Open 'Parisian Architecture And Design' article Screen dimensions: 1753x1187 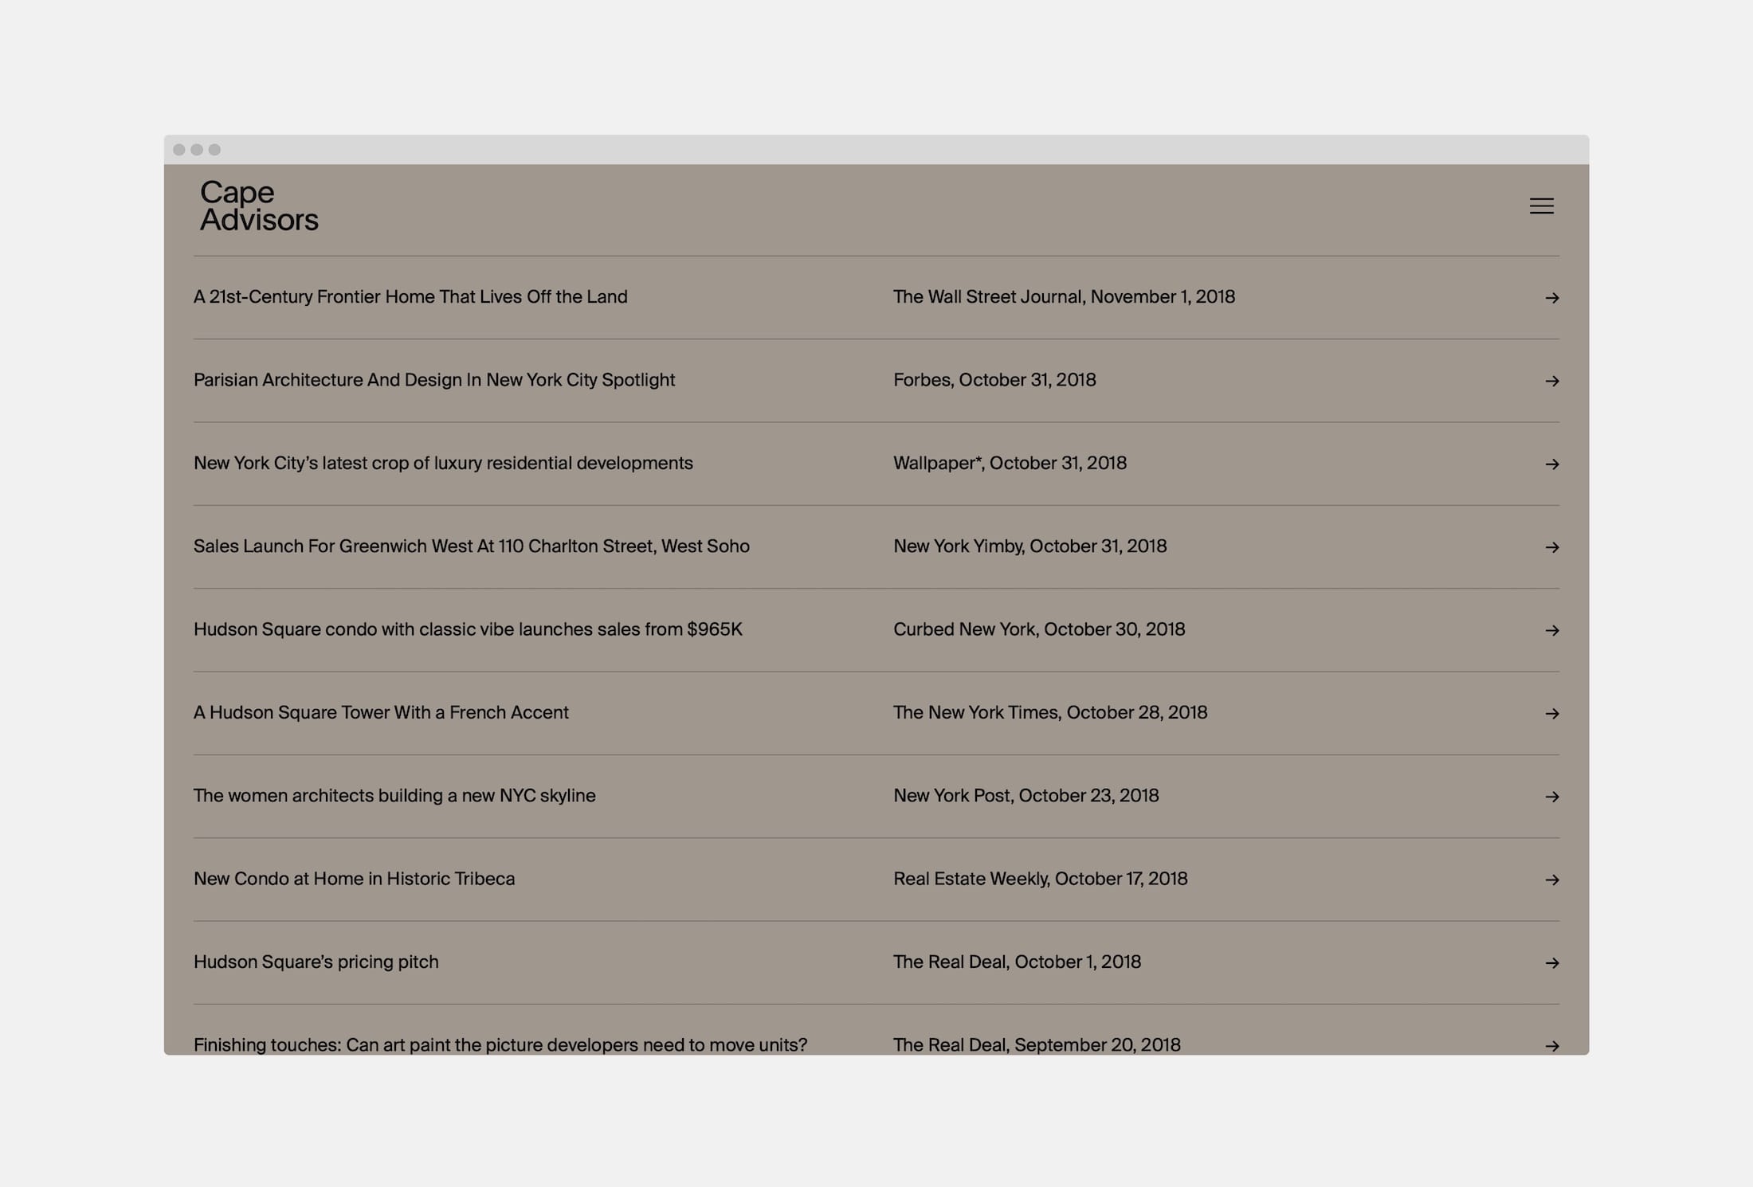click(x=434, y=380)
